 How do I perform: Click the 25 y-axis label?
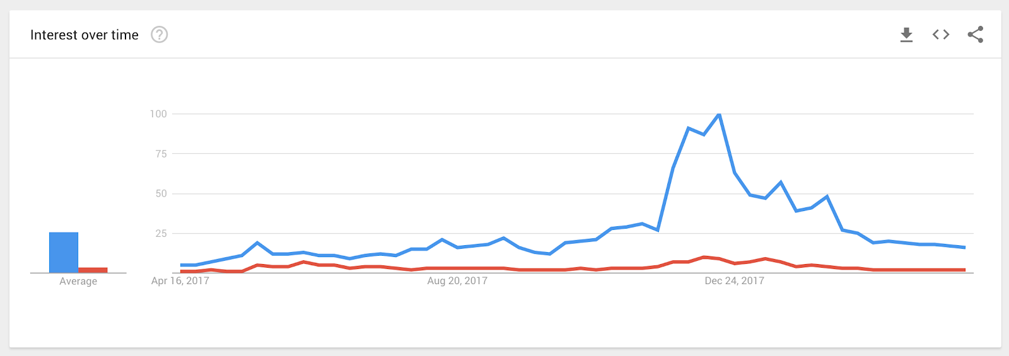(x=161, y=233)
